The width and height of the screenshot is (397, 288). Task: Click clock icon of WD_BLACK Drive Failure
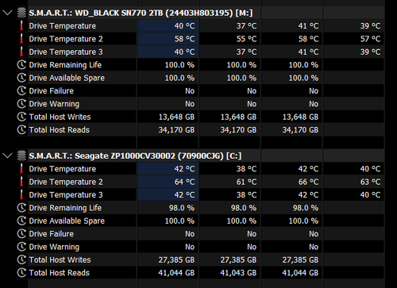pyautogui.click(x=21, y=90)
